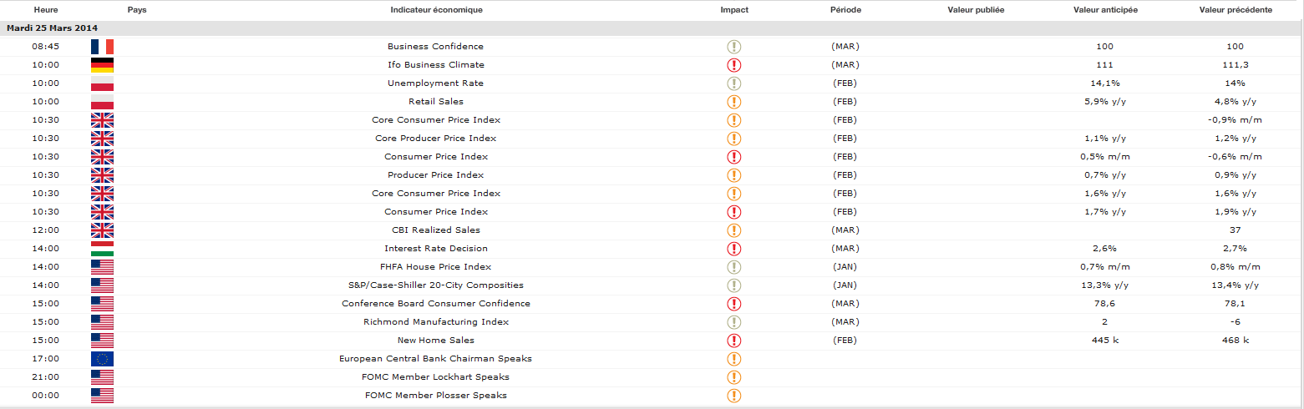
Task: Click the Poland flag in Retail Sales row
Action: tap(102, 102)
